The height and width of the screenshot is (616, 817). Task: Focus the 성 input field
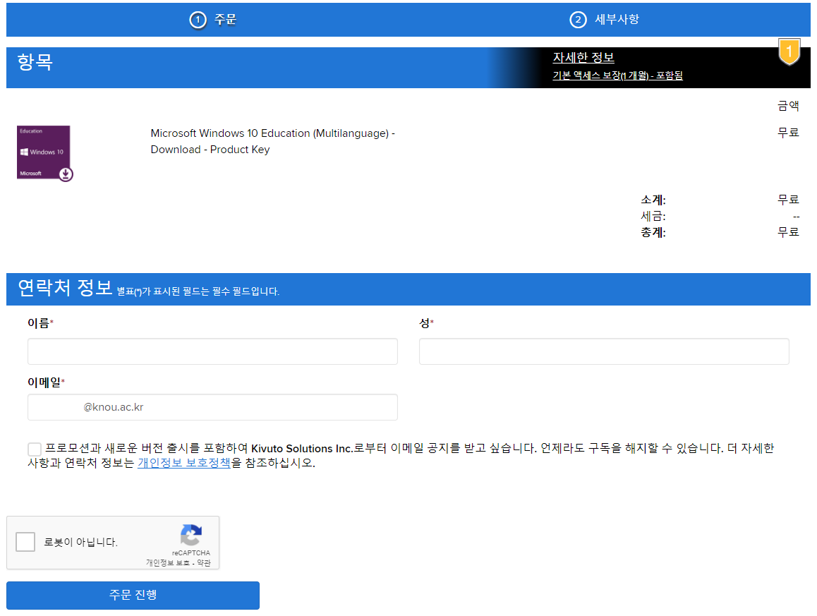tap(604, 351)
